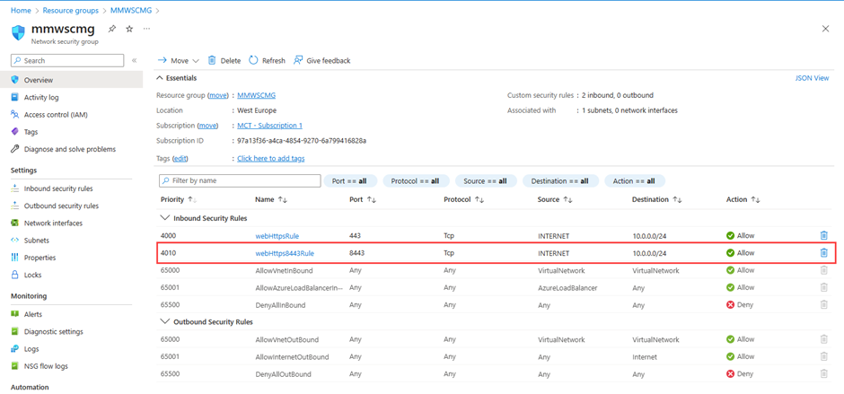Mark mmwscmg as favorite with star icon
Image resolution: width=844 pixels, height=394 pixels.
click(129, 29)
